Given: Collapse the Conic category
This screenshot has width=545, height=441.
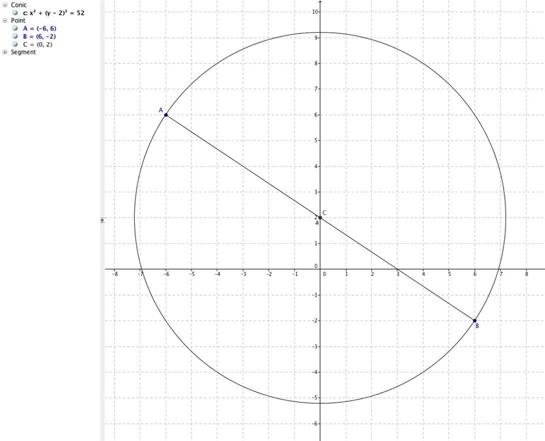Looking at the screenshot, I should coord(5,5).
